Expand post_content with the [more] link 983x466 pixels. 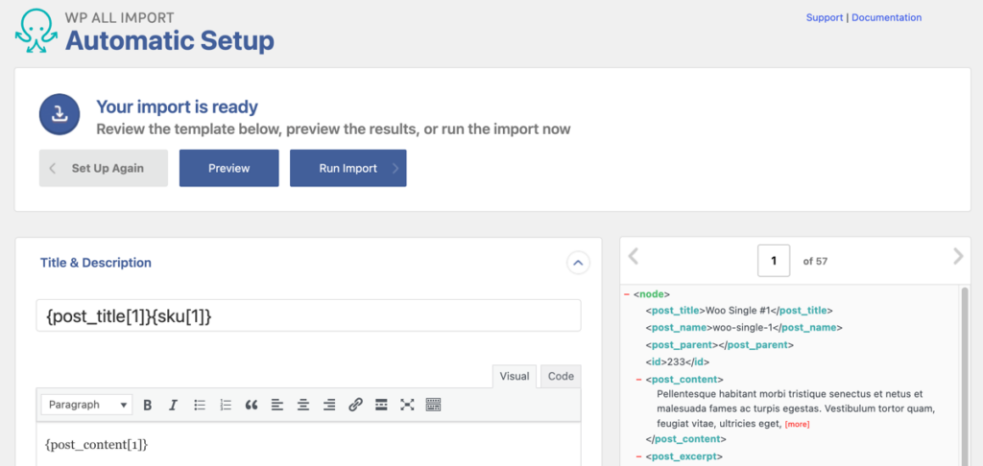click(x=798, y=425)
